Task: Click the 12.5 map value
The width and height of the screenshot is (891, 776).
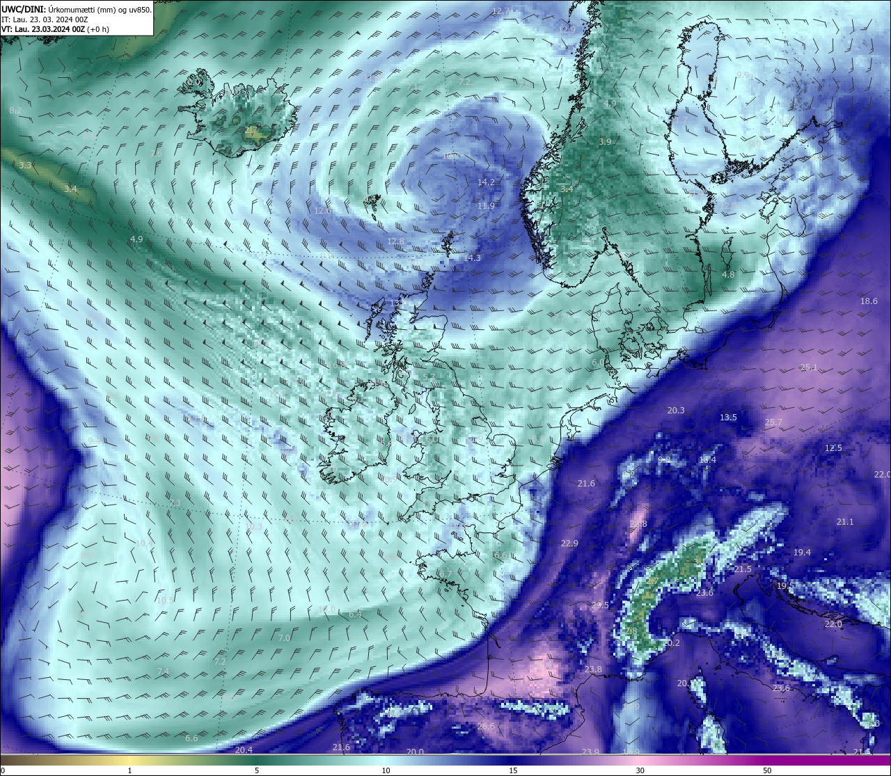Action: 833,448
